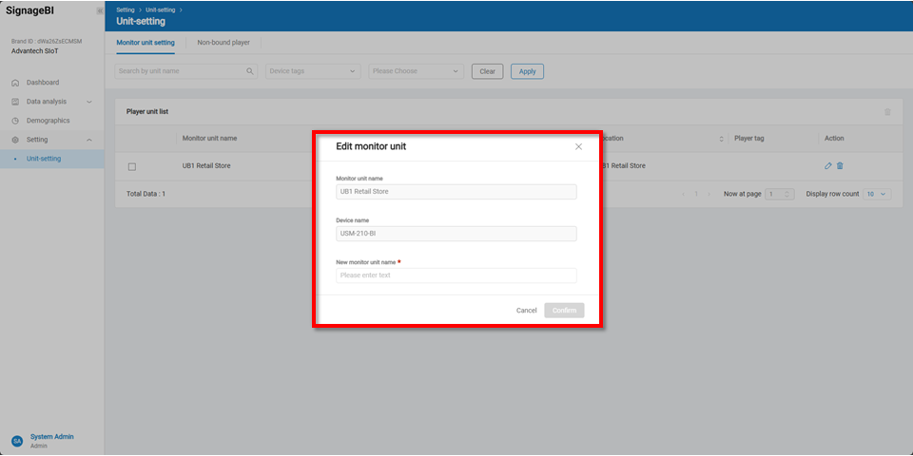Screen dimensions: 913x456
Task: Click the New monitor unit name field
Action: 456,275
